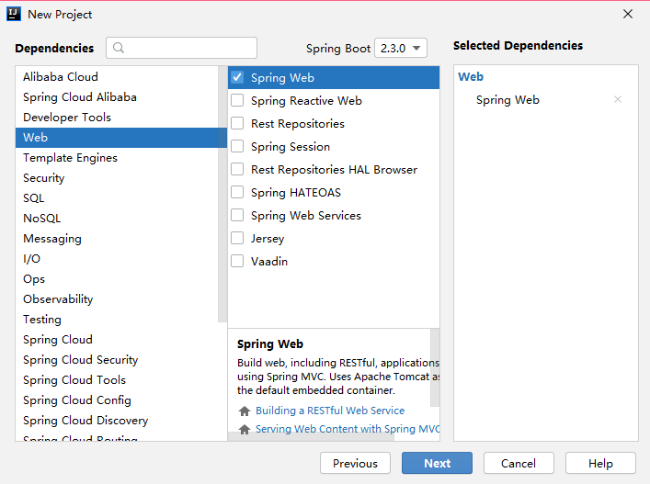Viewport: 650px width, 484px height.
Task: Enable Spring Reactive Web dependency
Action: [x=237, y=101]
